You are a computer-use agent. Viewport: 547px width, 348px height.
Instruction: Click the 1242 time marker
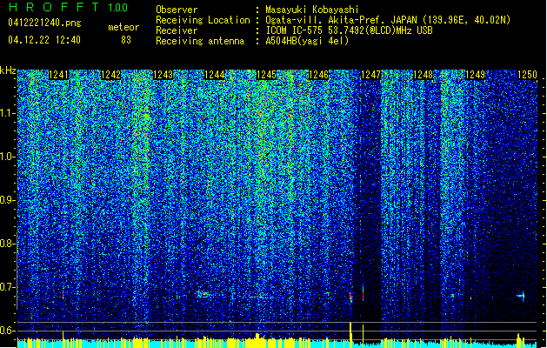click(x=110, y=75)
